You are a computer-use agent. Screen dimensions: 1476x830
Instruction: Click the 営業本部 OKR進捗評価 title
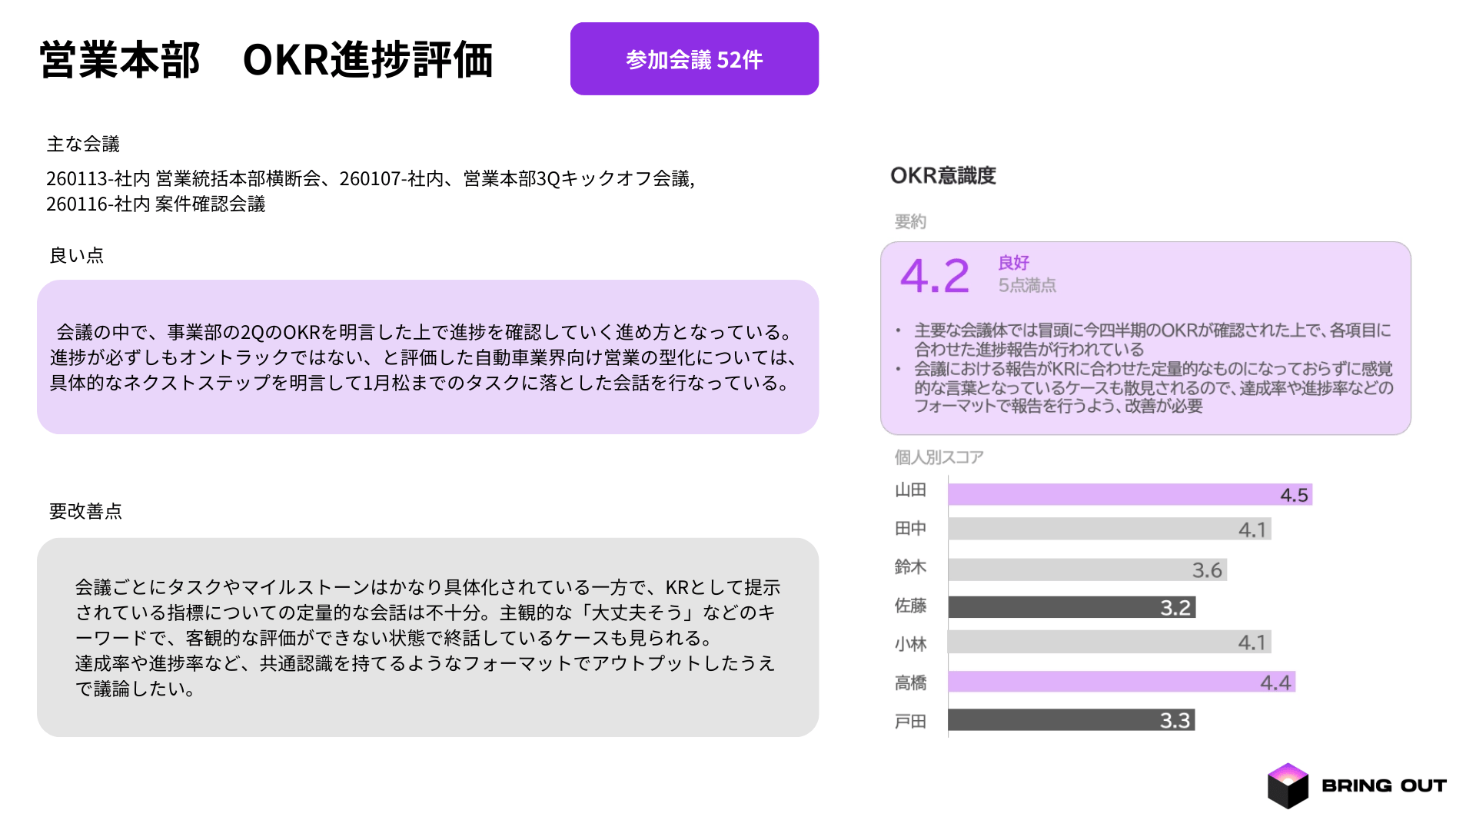click(x=266, y=60)
